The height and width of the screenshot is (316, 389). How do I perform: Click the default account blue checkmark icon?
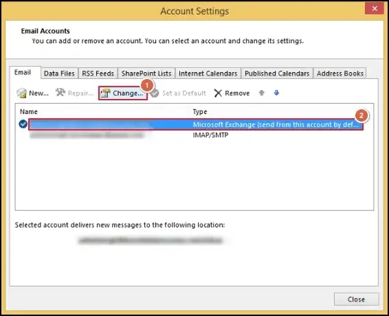click(x=23, y=124)
